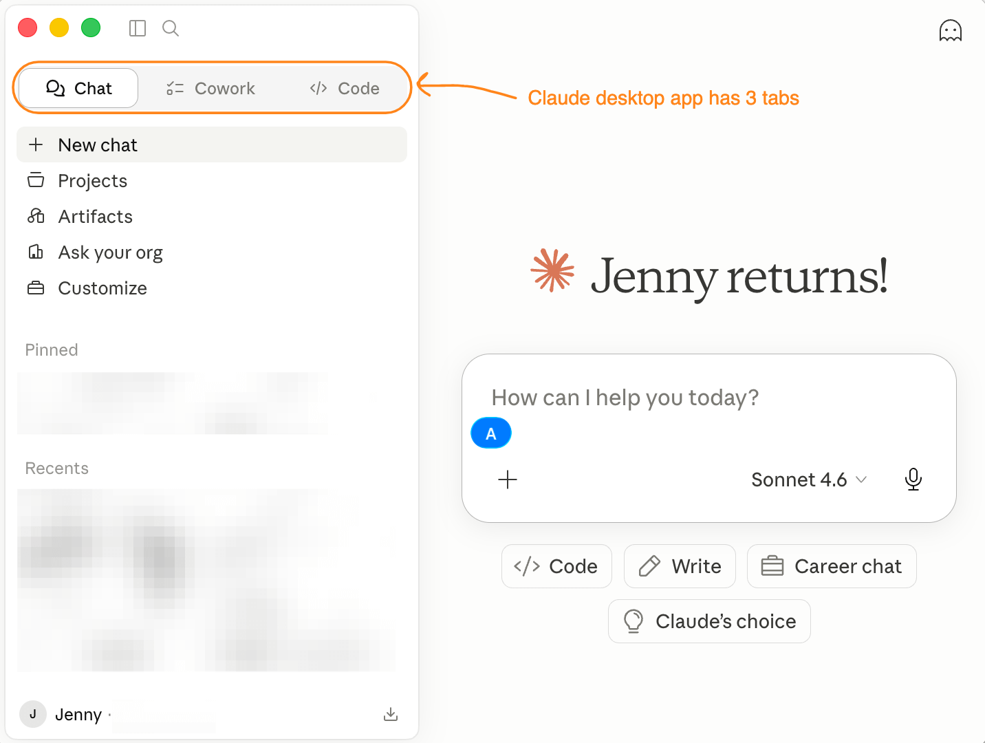
Task: Open Artifacts in the sidebar
Action: [x=212, y=216]
